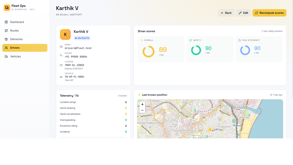Click the Driver scores heading

[146, 31]
